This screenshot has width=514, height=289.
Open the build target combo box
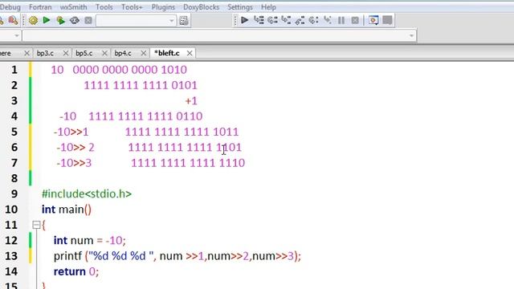pos(136,21)
